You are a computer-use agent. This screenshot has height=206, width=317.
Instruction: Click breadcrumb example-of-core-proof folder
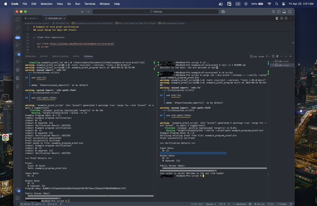[37, 23]
